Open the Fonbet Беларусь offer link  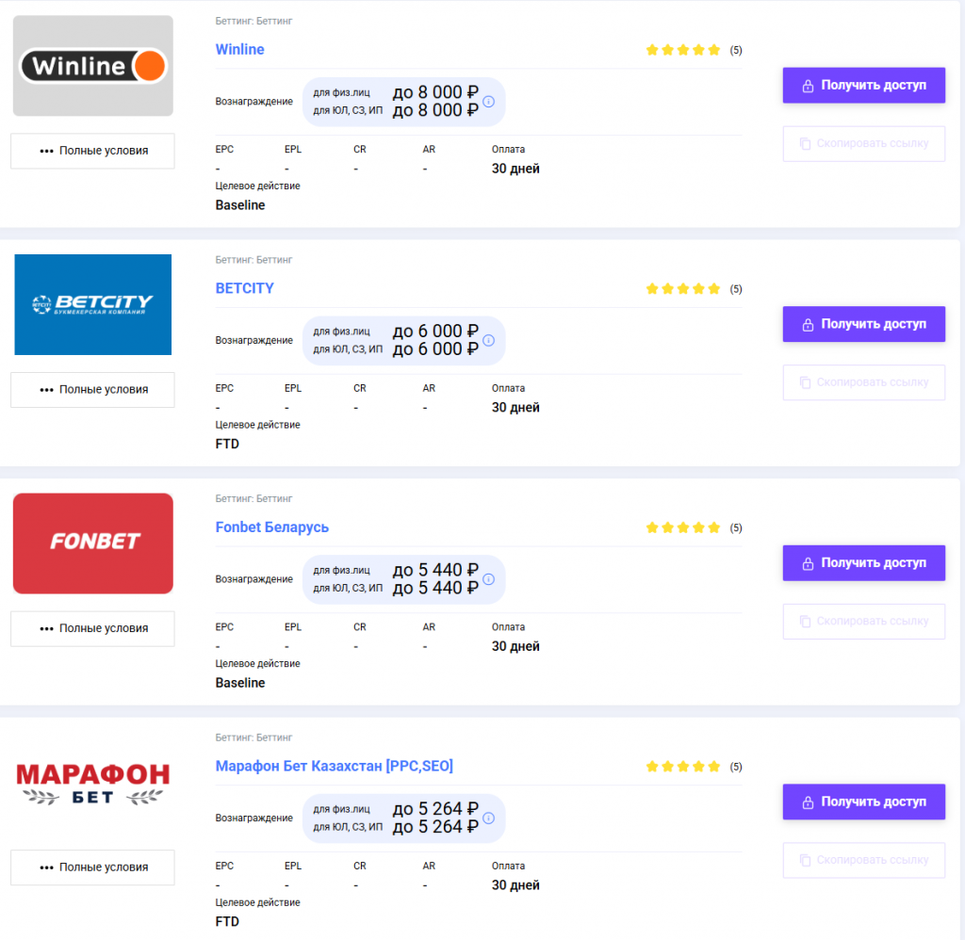271,527
